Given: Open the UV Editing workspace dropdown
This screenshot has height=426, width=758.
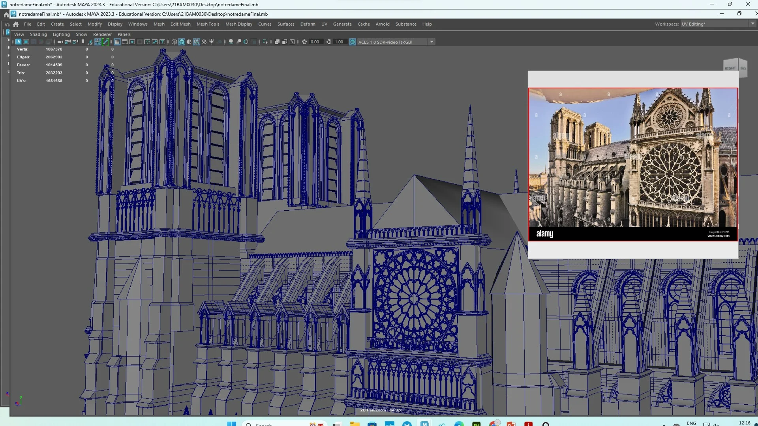Looking at the screenshot, I should pos(753,24).
